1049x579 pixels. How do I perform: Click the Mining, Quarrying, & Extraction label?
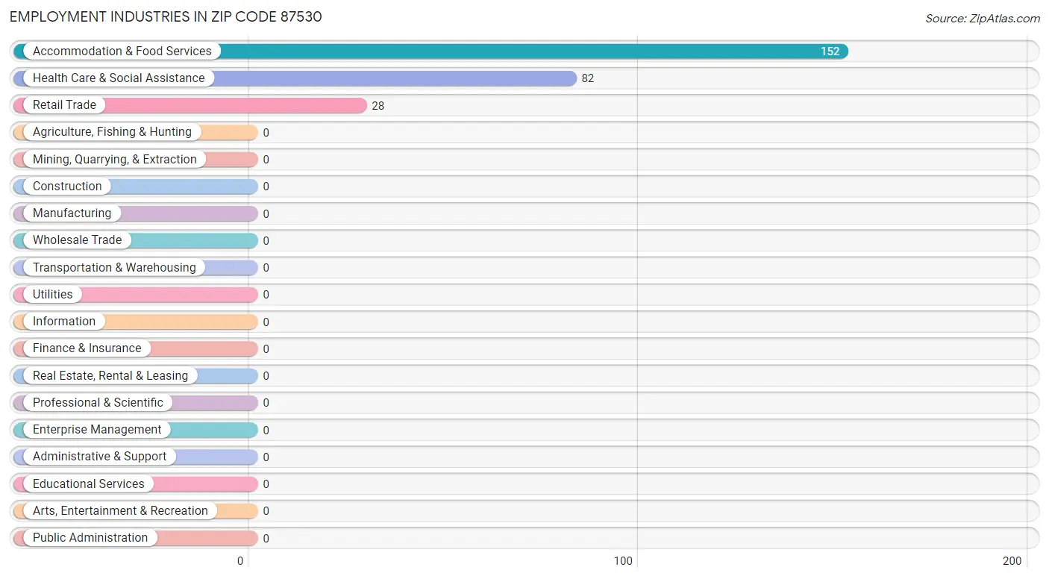[x=115, y=159]
